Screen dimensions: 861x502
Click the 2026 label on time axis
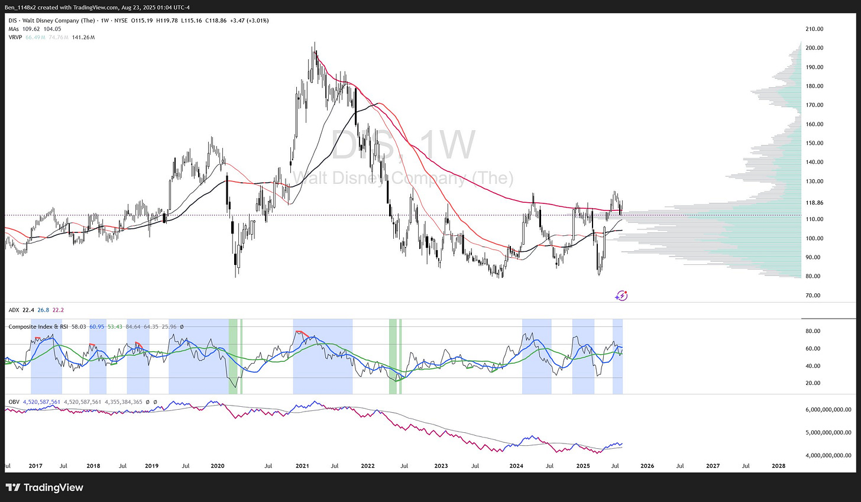pos(648,466)
